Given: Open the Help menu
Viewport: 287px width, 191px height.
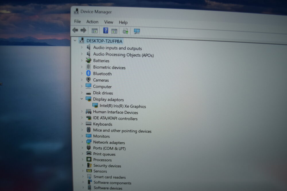Looking at the screenshot, I should tap(123, 22).
